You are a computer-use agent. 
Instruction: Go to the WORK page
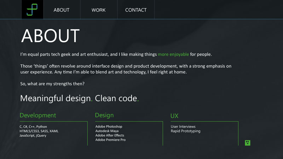tap(98, 10)
